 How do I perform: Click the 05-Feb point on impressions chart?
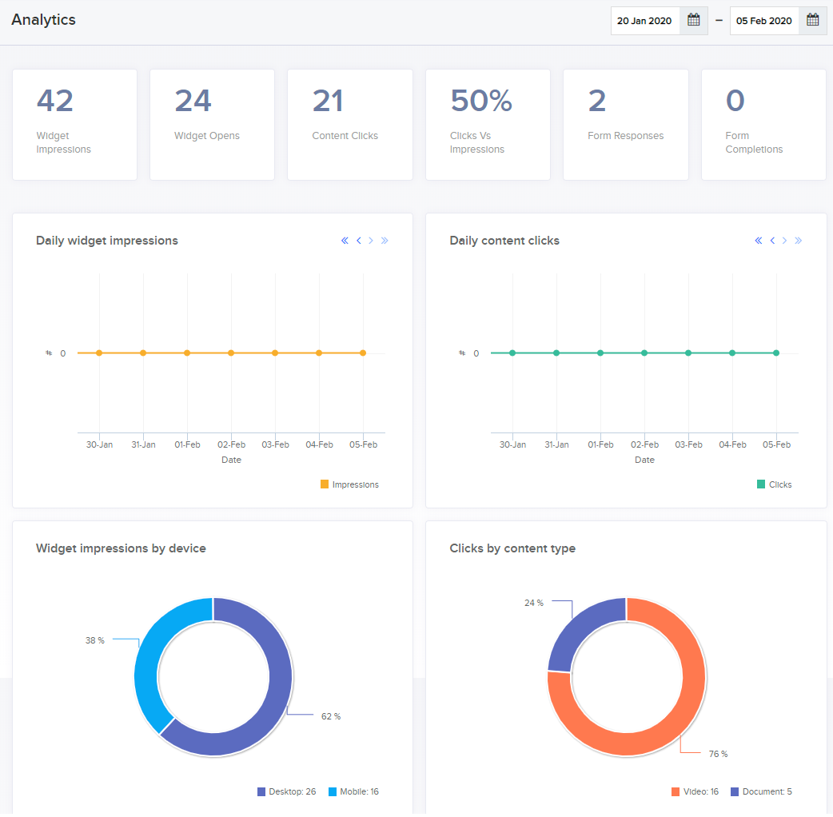click(363, 353)
